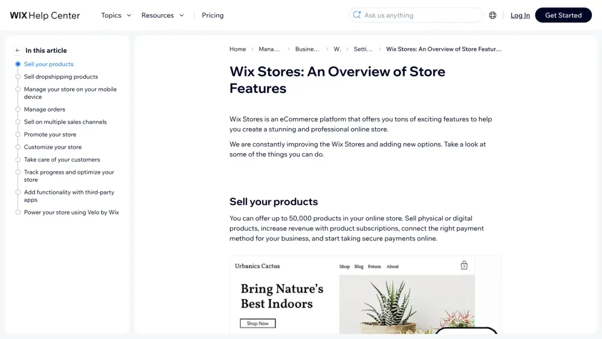Click the article title heading
The height and width of the screenshot is (339, 602).
[338, 80]
